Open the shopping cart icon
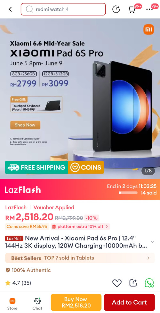 (132, 9)
